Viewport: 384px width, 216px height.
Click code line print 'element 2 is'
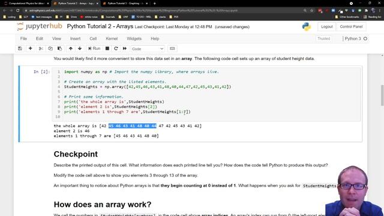click(110, 107)
